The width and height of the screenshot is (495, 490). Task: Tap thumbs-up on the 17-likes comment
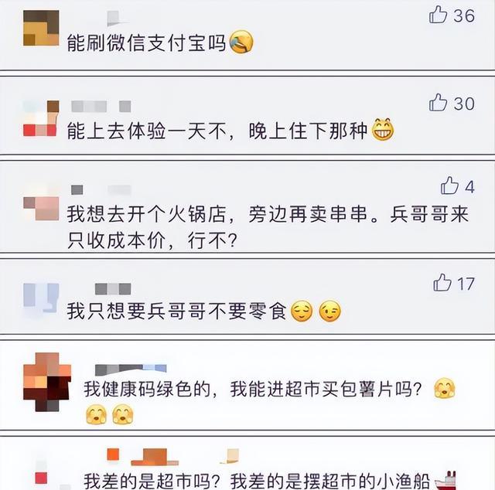tap(442, 282)
